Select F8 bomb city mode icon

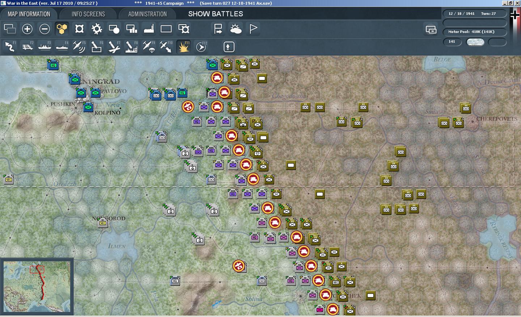pyautogui.click(x=131, y=47)
